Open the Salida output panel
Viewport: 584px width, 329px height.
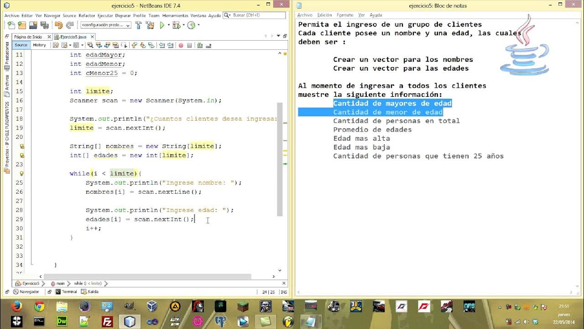click(x=90, y=292)
